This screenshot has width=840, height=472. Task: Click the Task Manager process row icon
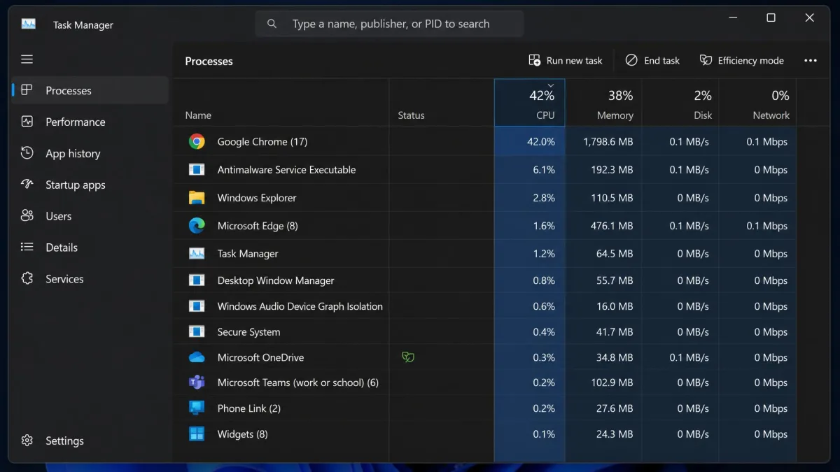(197, 253)
